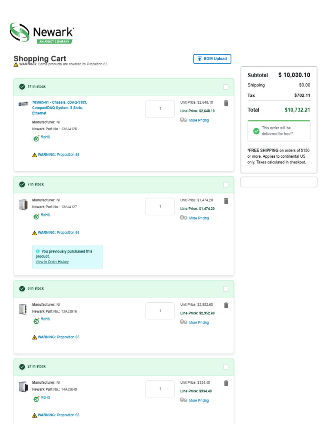The image size is (334, 446).
Task: Click the quantity field for part 13AJ3916
Action: click(160, 311)
